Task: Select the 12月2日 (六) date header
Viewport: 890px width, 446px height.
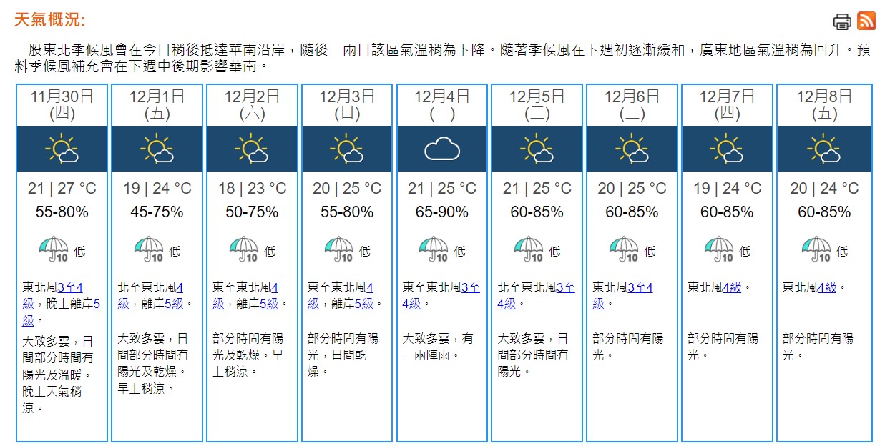Action: (x=252, y=104)
